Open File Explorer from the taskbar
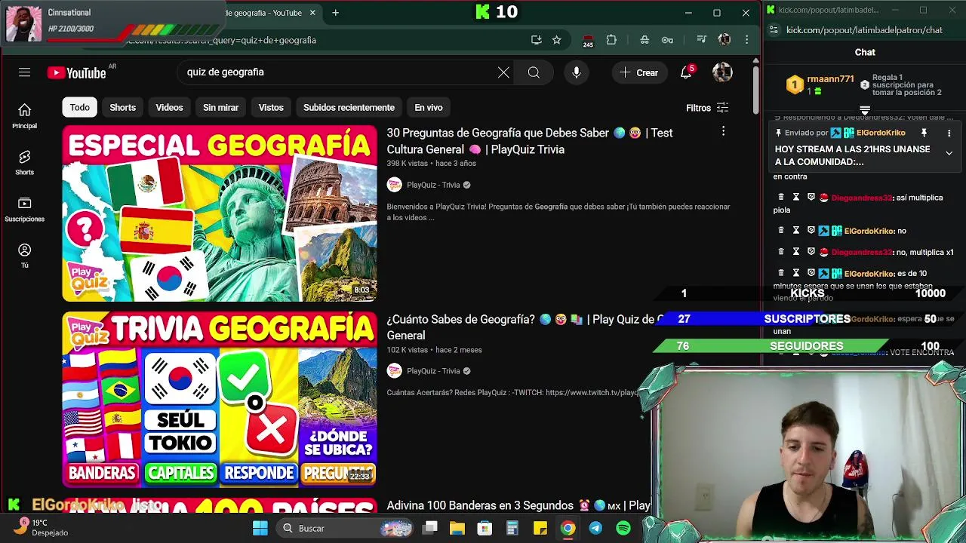The width and height of the screenshot is (966, 543). click(x=457, y=528)
